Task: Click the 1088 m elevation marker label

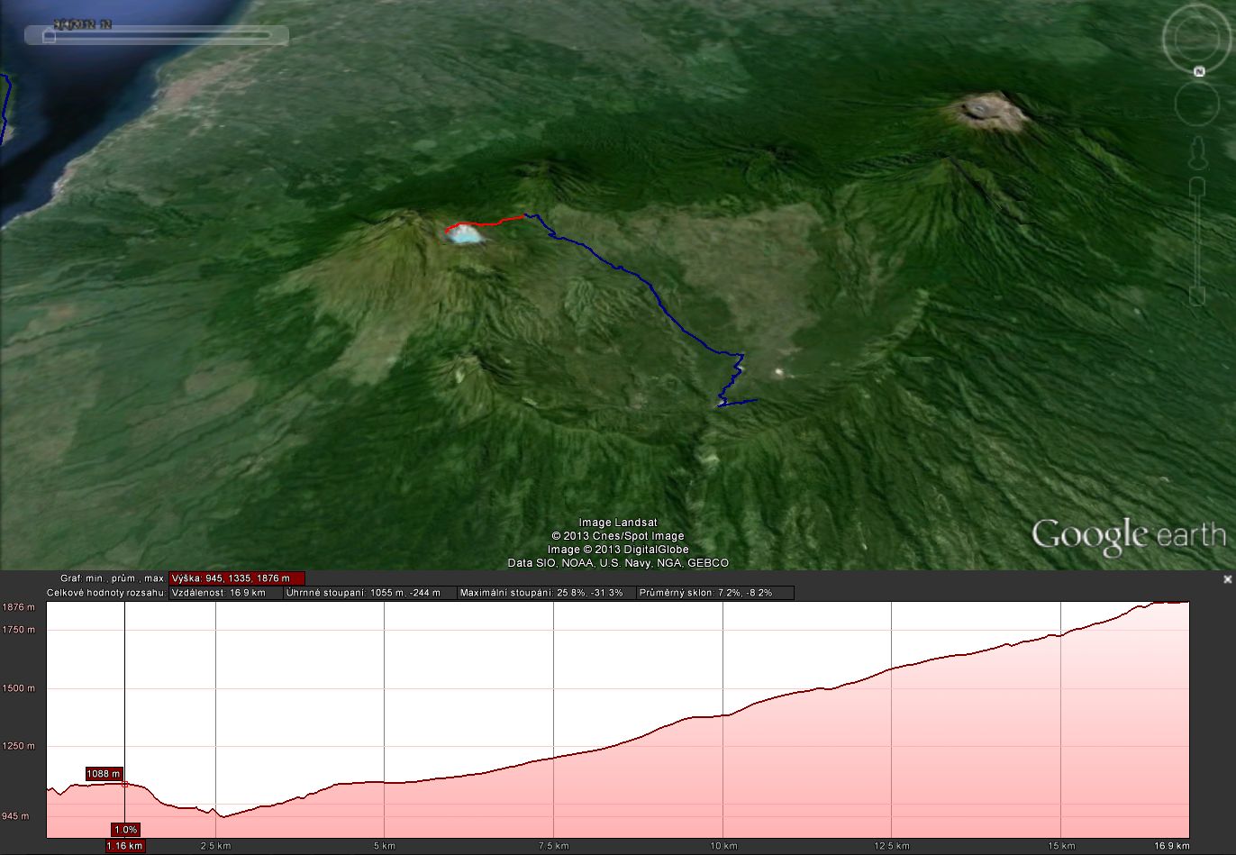Action: (x=104, y=773)
